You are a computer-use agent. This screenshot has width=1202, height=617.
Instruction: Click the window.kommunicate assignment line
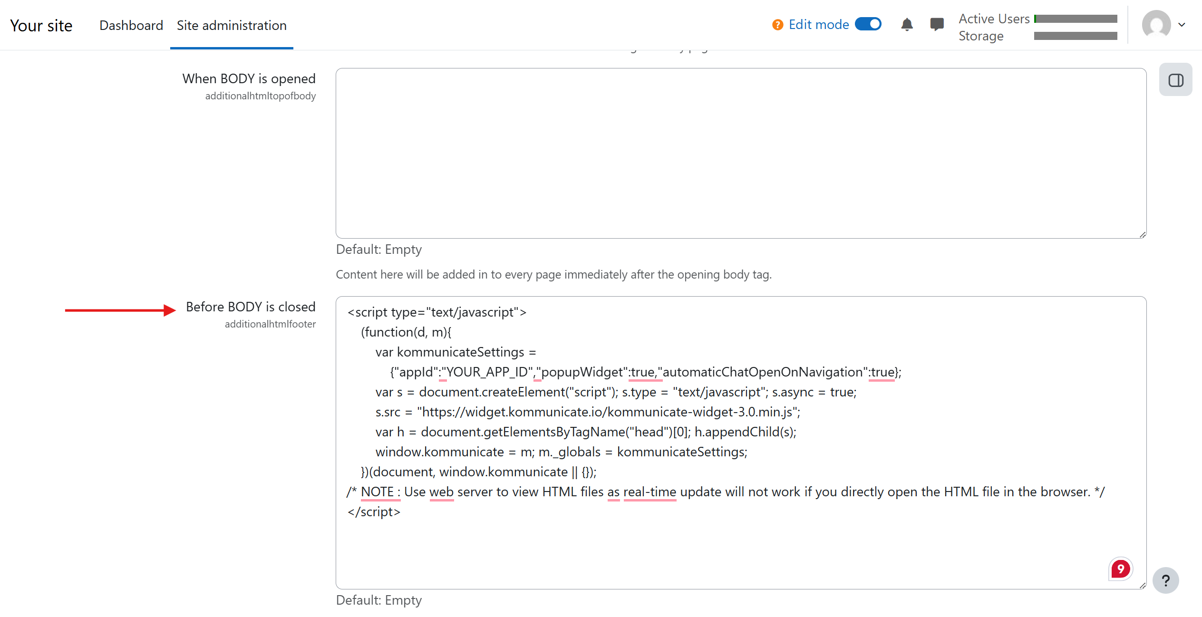562,452
